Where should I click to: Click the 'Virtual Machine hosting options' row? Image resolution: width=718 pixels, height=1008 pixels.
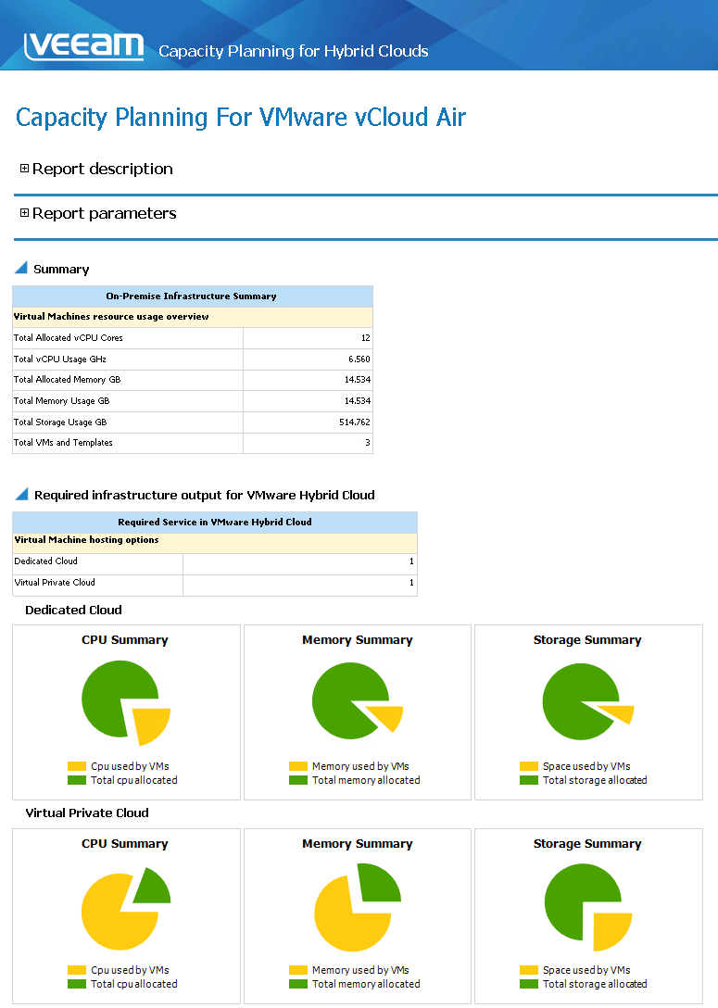[215, 543]
